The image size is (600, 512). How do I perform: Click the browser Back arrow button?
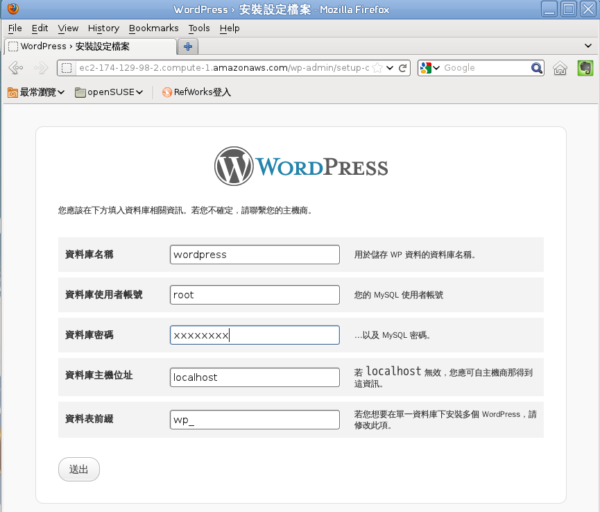click(x=16, y=68)
